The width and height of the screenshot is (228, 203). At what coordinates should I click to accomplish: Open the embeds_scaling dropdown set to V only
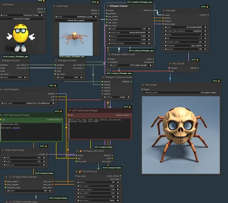click(x=129, y=43)
